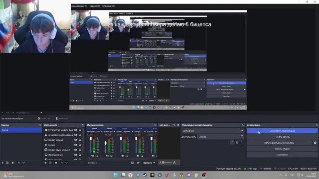
Task: Show hidden tray icons chevron
Action: (281, 175)
